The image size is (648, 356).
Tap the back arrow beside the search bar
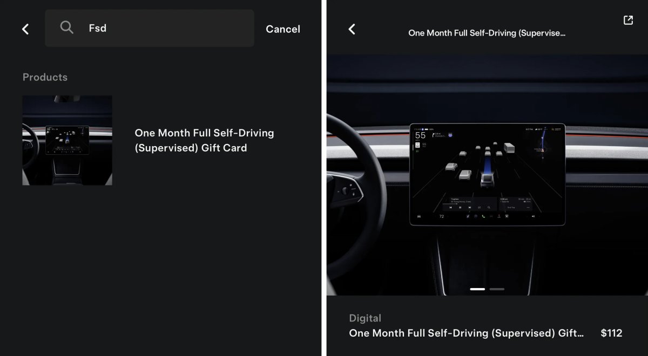coord(25,29)
